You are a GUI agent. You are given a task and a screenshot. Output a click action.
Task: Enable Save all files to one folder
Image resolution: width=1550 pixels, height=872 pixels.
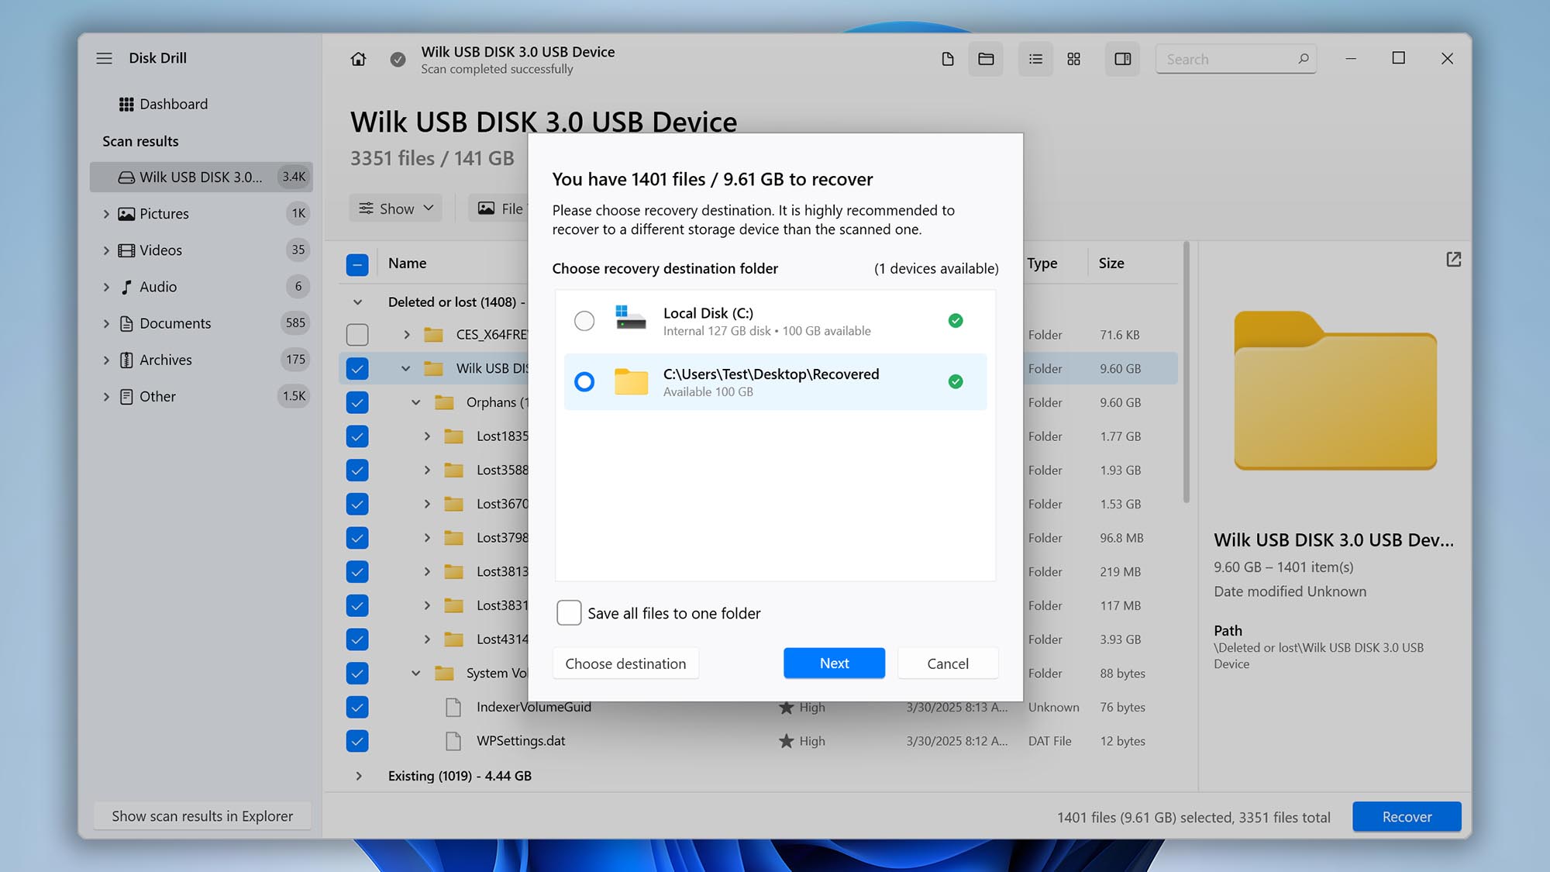[568, 612]
